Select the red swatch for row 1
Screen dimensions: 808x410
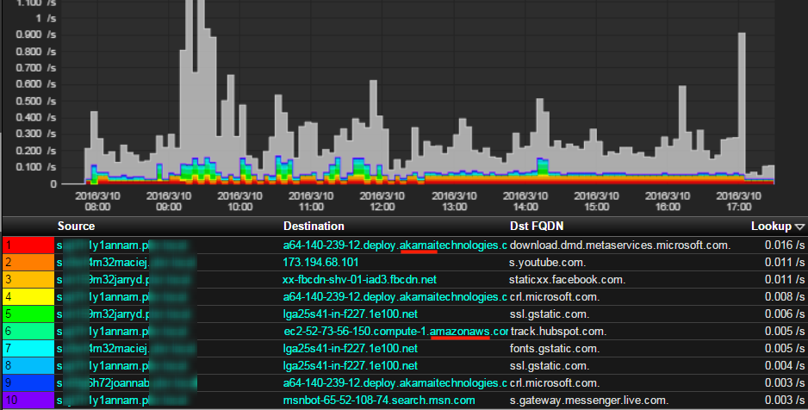pyautogui.click(x=28, y=245)
